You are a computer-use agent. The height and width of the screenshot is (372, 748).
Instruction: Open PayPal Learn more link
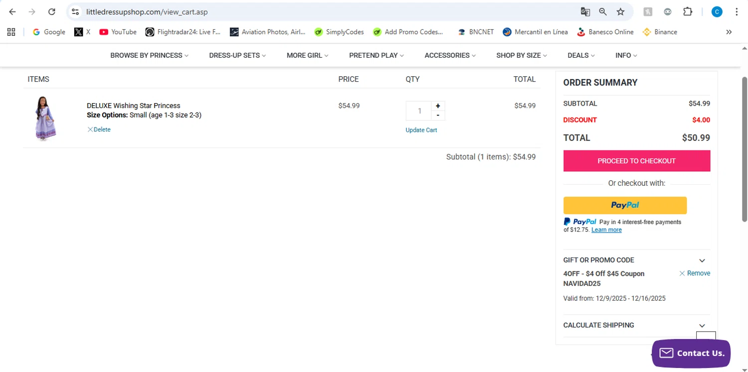[606, 230]
